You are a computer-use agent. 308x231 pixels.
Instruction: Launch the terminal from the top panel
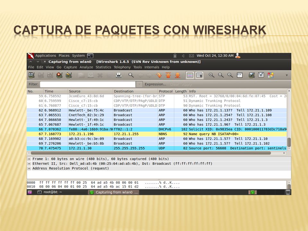(x=90, y=56)
